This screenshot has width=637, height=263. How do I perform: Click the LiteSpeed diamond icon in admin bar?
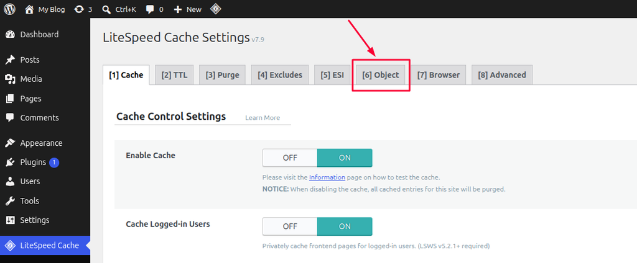[x=216, y=9]
